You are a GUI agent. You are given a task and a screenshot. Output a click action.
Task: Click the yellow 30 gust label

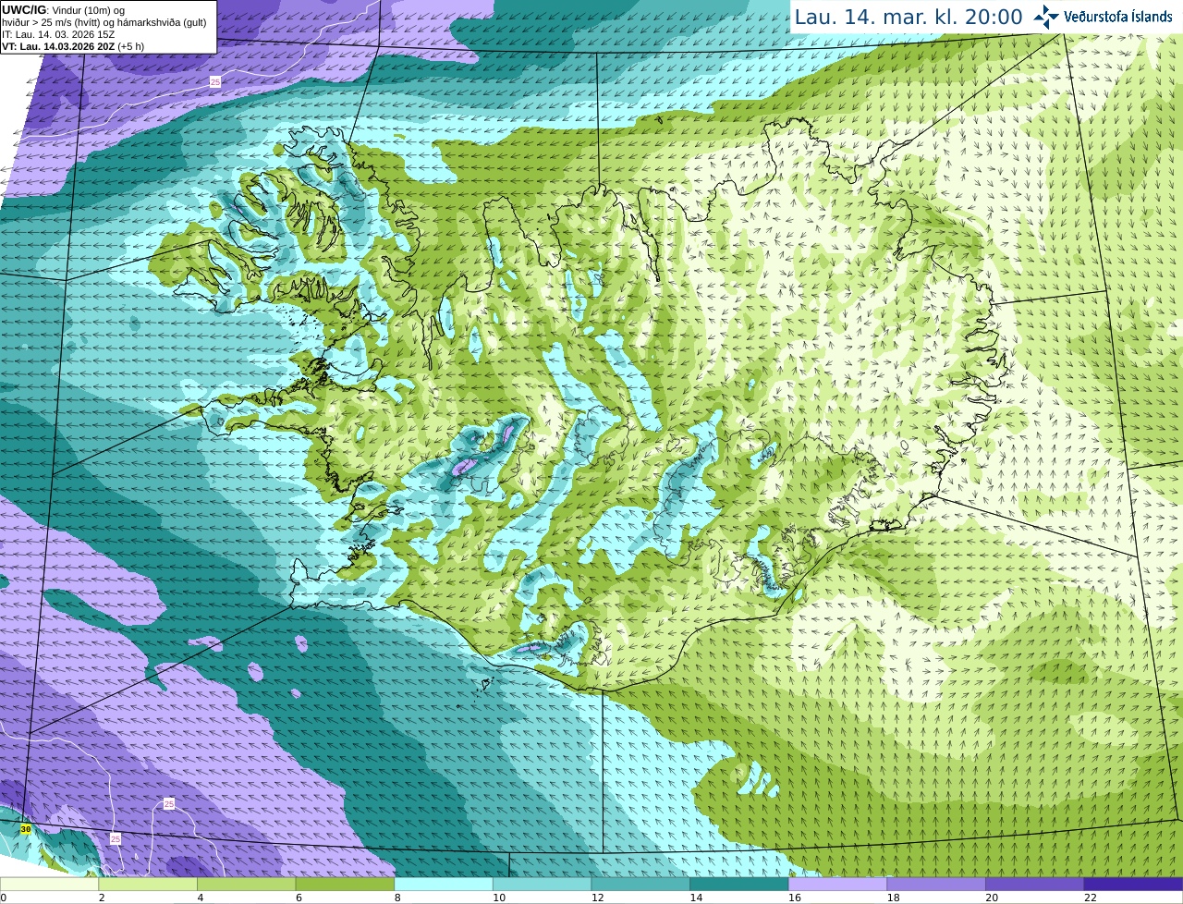coord(26,830)
